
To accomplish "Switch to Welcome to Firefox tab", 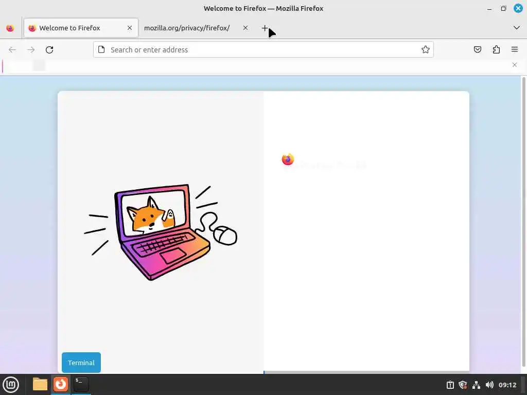I will pos(81,28).
